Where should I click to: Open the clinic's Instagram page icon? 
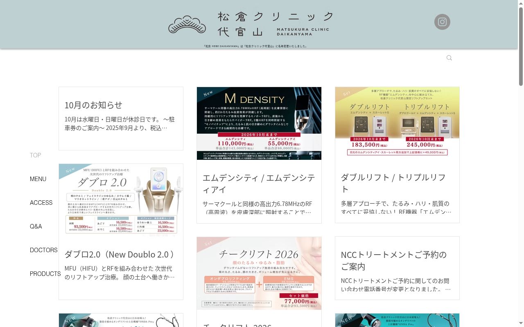(x=442, y=22)
